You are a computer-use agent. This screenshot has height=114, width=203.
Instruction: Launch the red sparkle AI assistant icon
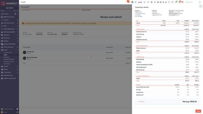[x=145, y=2]
